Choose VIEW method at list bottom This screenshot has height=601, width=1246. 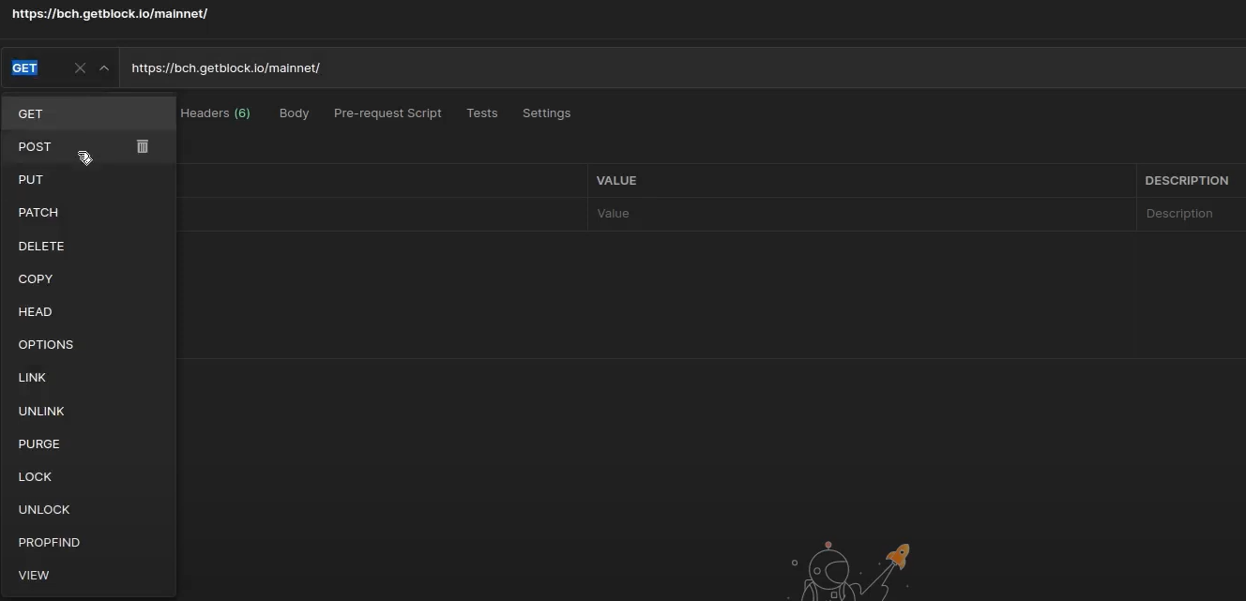tap(89, 575)
